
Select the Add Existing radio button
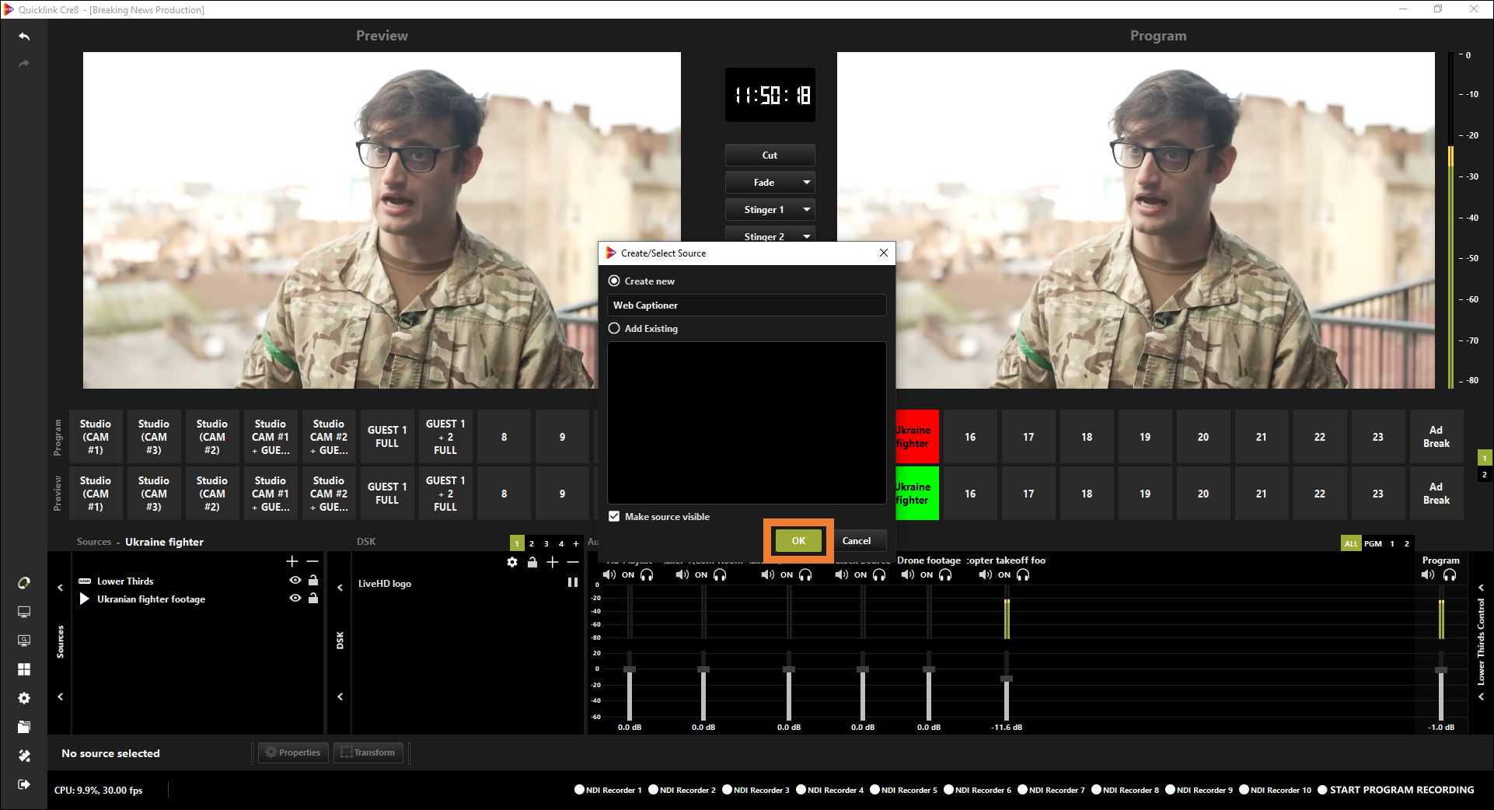(614, 329)
